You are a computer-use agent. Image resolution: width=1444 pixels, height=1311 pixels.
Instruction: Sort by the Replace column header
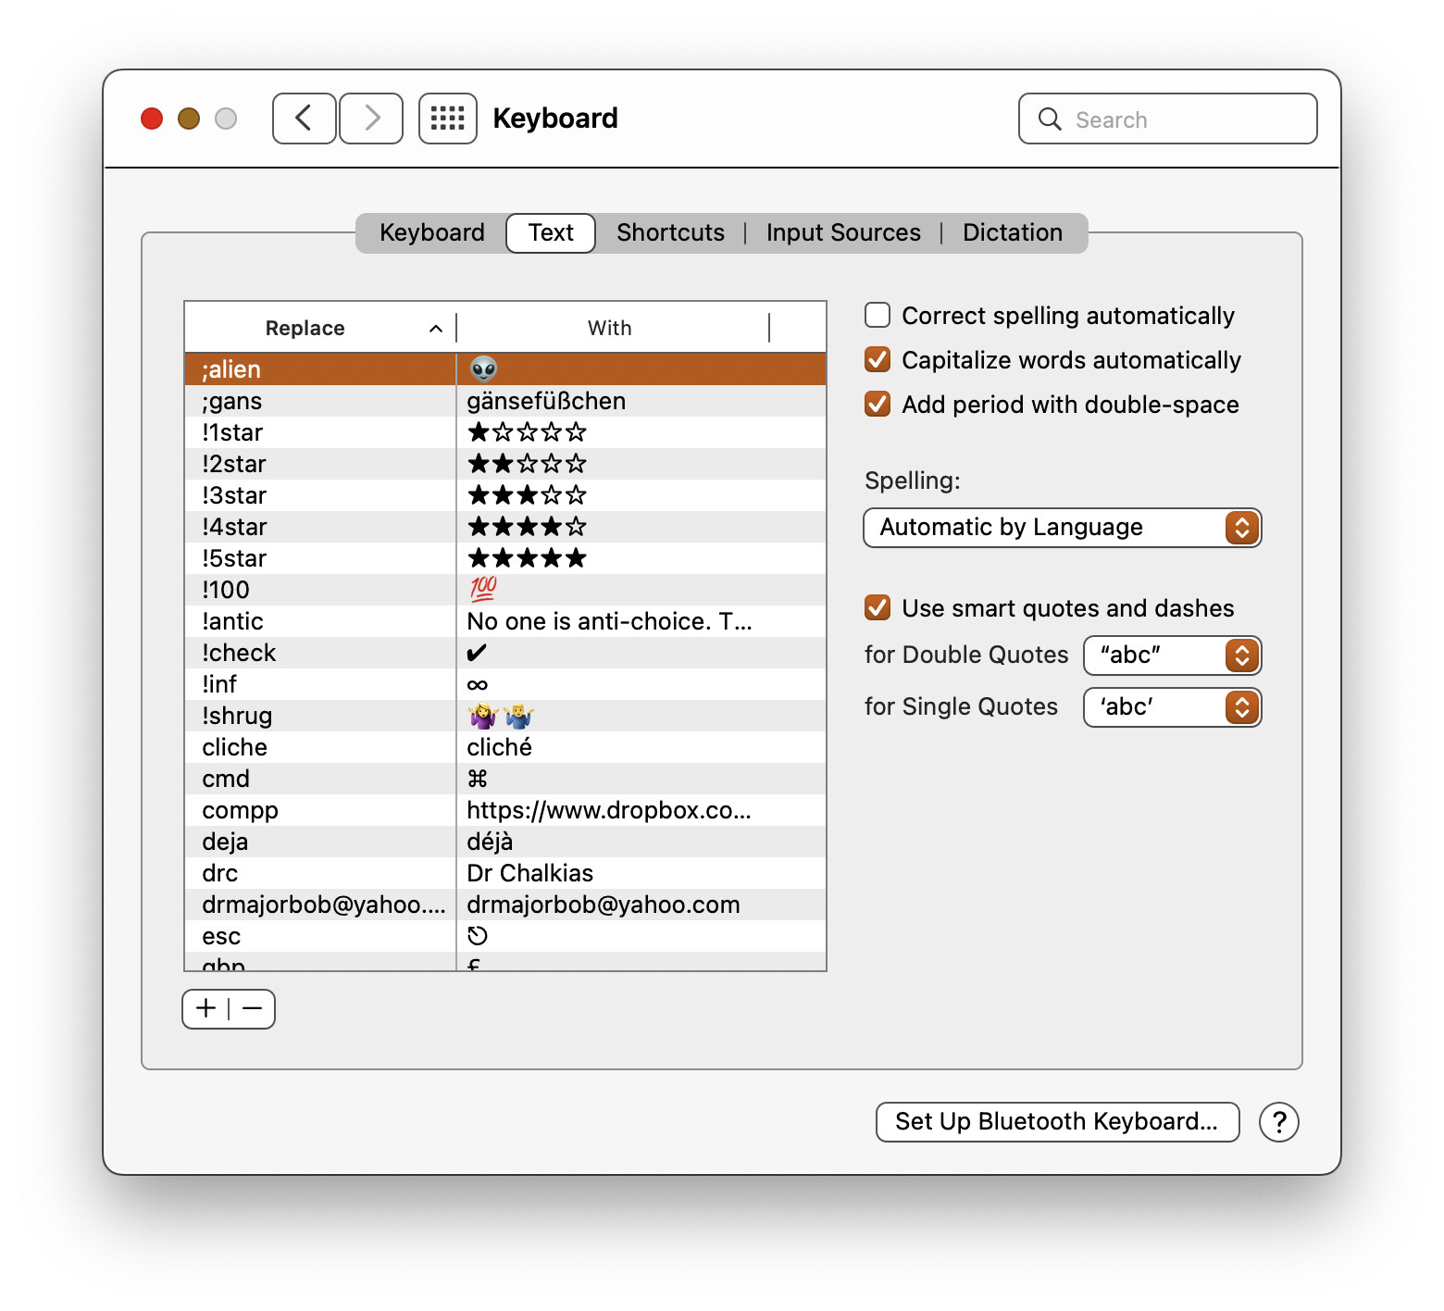(305, 329)
